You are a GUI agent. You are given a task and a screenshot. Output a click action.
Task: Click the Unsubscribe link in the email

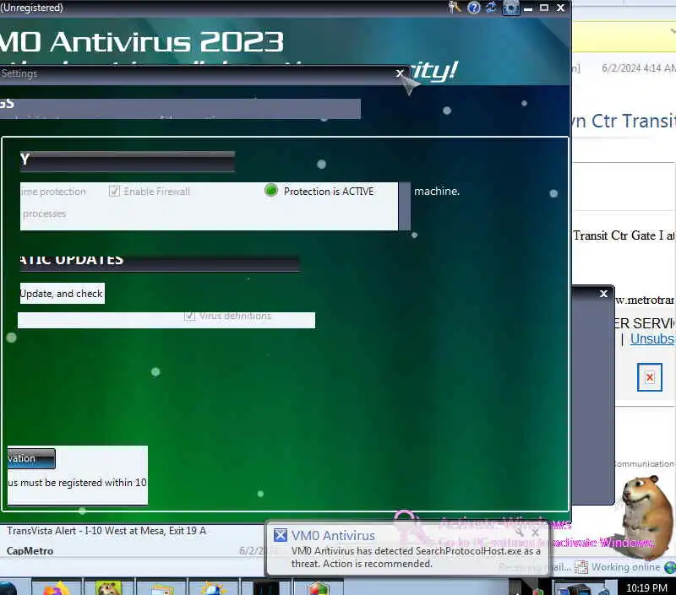(652, 338)
